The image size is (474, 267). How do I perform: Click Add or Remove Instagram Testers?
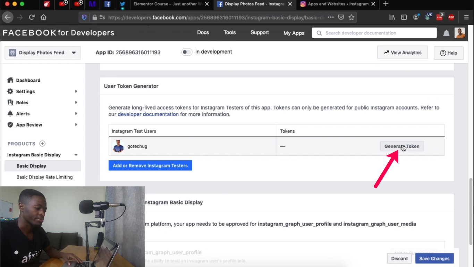[150, 165]
